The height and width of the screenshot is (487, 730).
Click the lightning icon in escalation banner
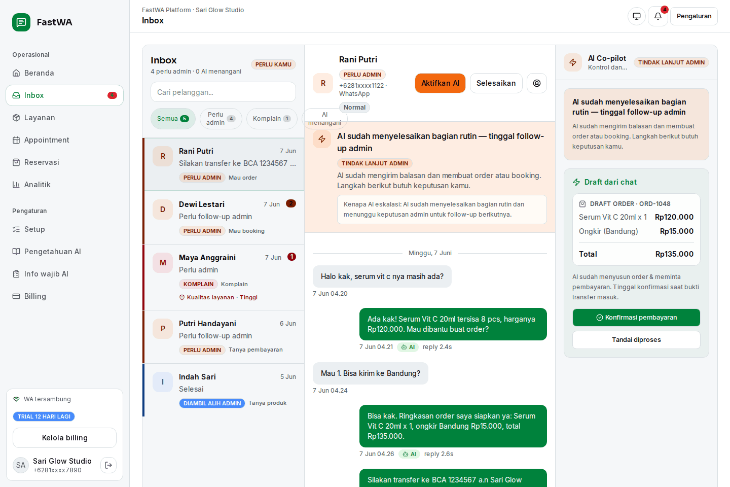click(322, 139)
